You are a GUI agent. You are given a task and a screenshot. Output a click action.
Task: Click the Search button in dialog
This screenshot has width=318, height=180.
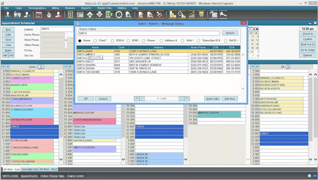tap(230, 33)
